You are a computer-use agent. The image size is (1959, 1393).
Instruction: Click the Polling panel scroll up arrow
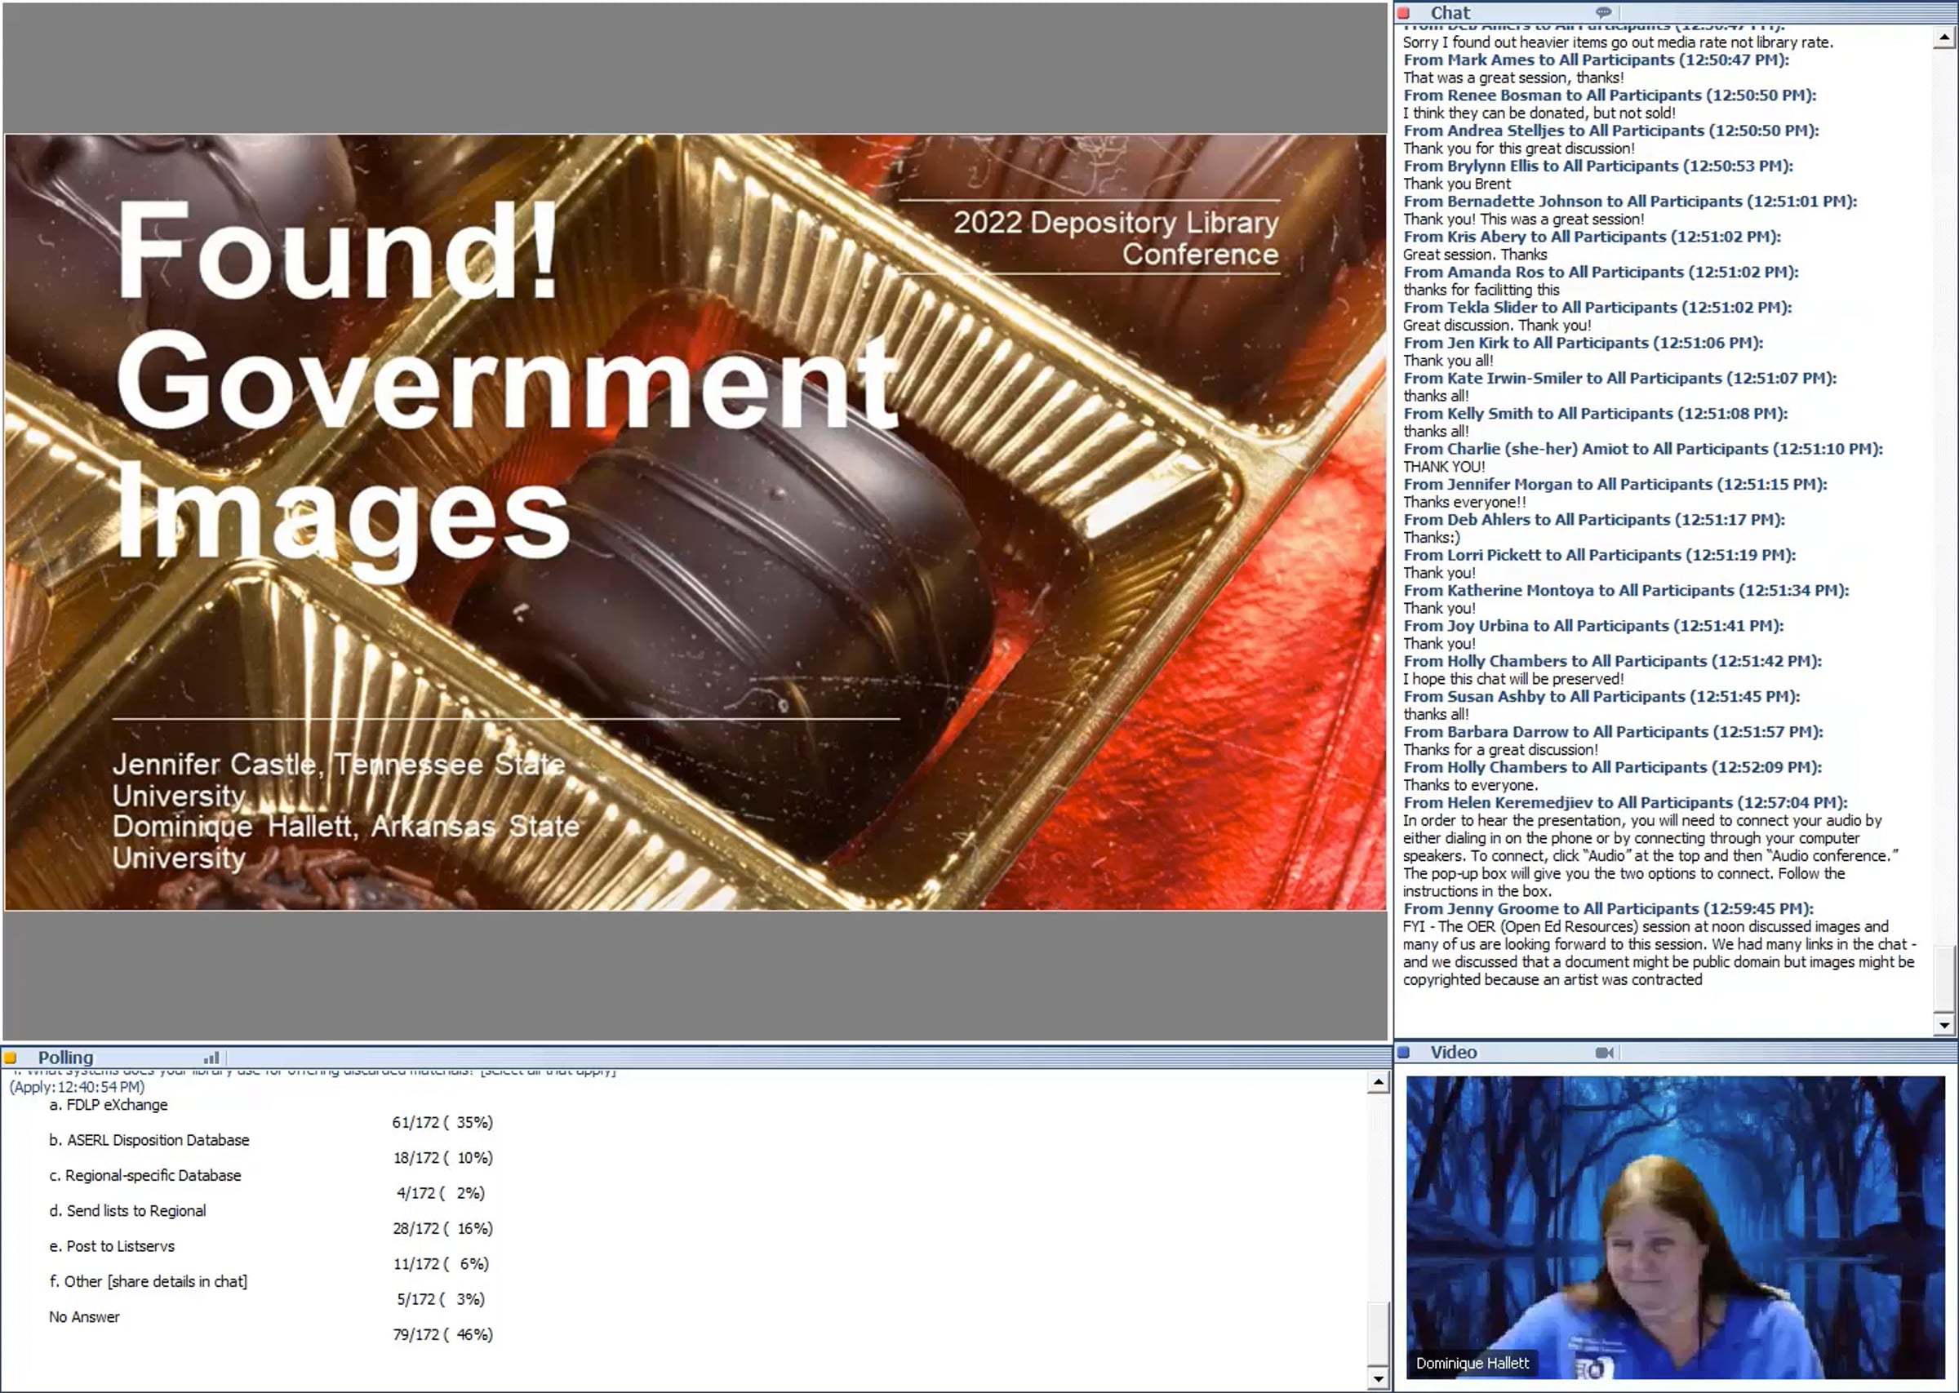pos(1378,1082)
